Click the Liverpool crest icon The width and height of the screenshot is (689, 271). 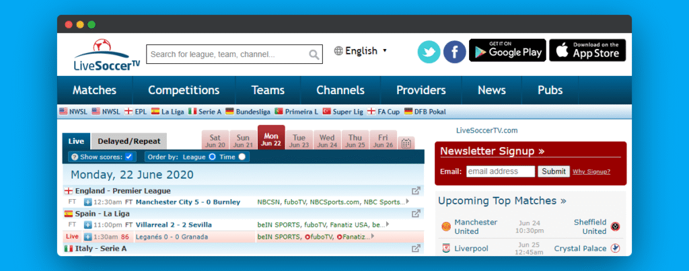[x=446, y=248]
